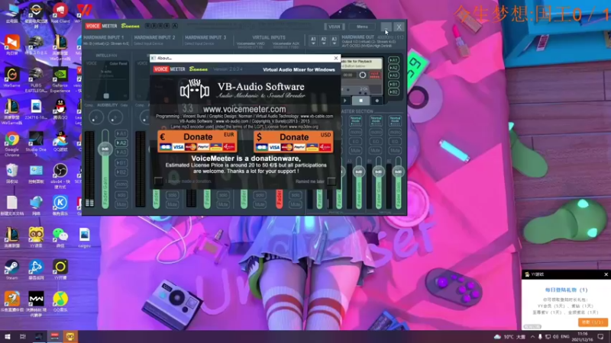
Task: Toggle recorder B2 output button
Action: click(393, 91)
